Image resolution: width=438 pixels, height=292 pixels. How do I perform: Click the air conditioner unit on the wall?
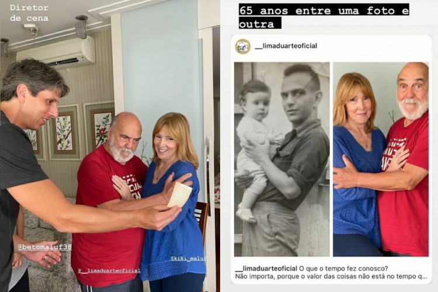point(56,53)
